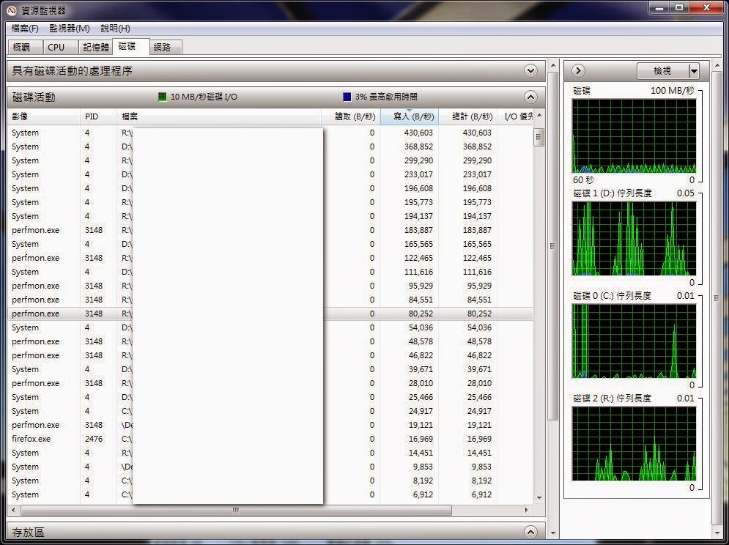Click the main pane vertical scrollbar thumb

pos(552,246)
